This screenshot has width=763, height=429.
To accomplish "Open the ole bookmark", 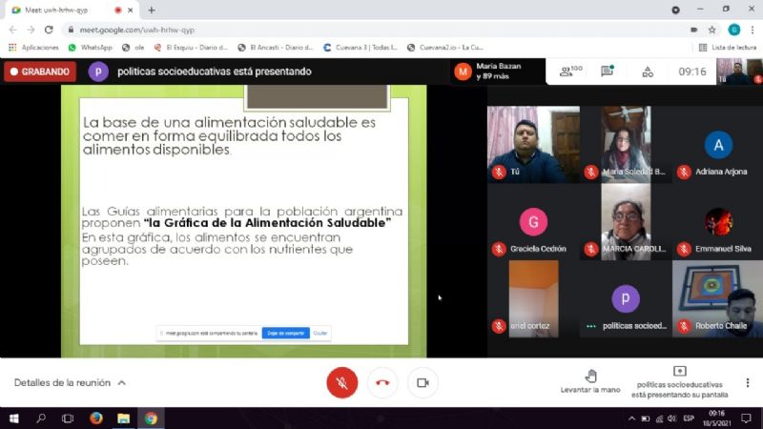I will [x=134, y=47].
